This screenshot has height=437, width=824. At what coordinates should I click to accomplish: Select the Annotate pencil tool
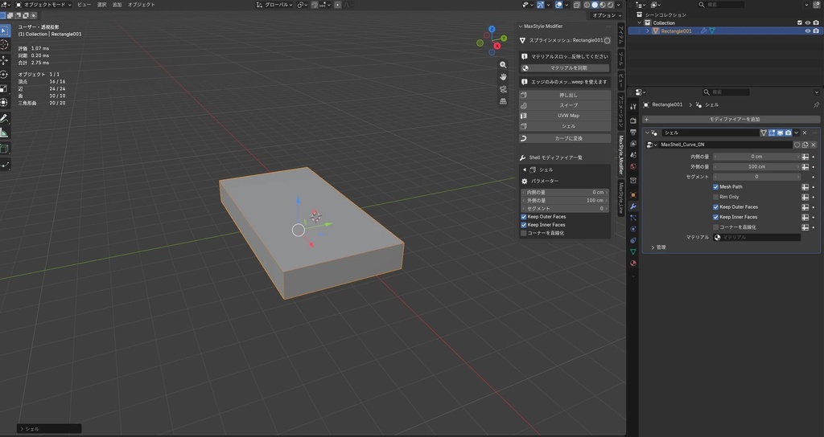4,119
